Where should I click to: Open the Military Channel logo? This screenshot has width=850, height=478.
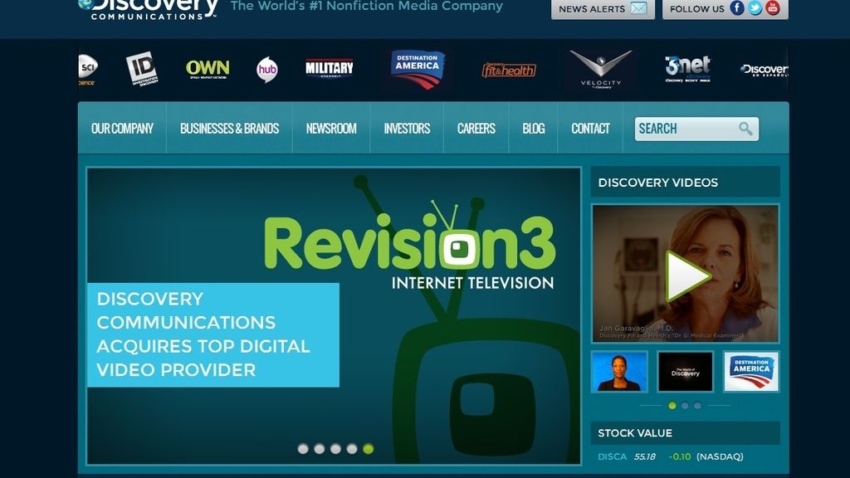329,68
